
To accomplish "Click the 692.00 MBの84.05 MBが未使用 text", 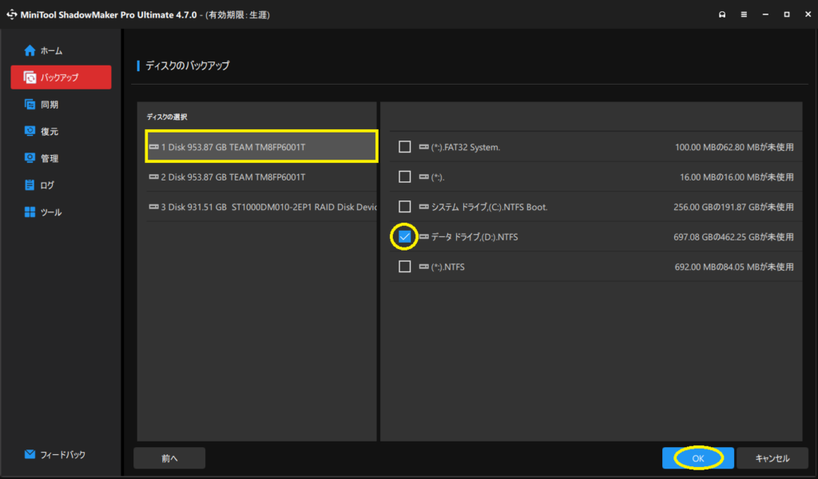I will [x=734, y=267].
